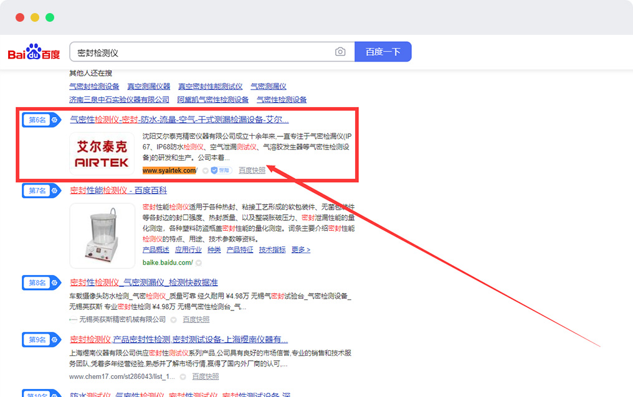Click the green maximize window button

tap(50, 17)
